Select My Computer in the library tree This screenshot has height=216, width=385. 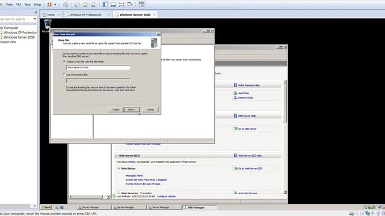tap(10, 28)
